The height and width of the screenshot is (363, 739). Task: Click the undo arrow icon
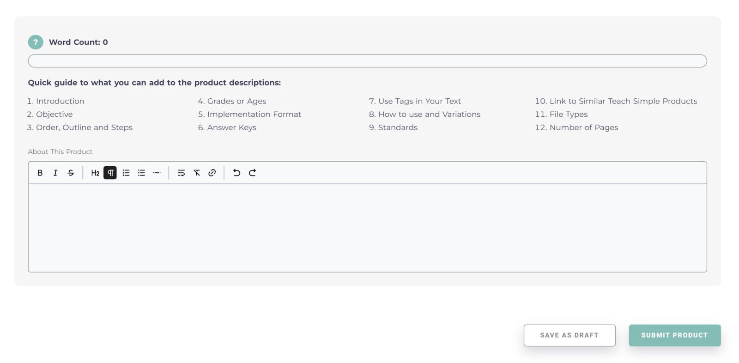click(237, 173)
